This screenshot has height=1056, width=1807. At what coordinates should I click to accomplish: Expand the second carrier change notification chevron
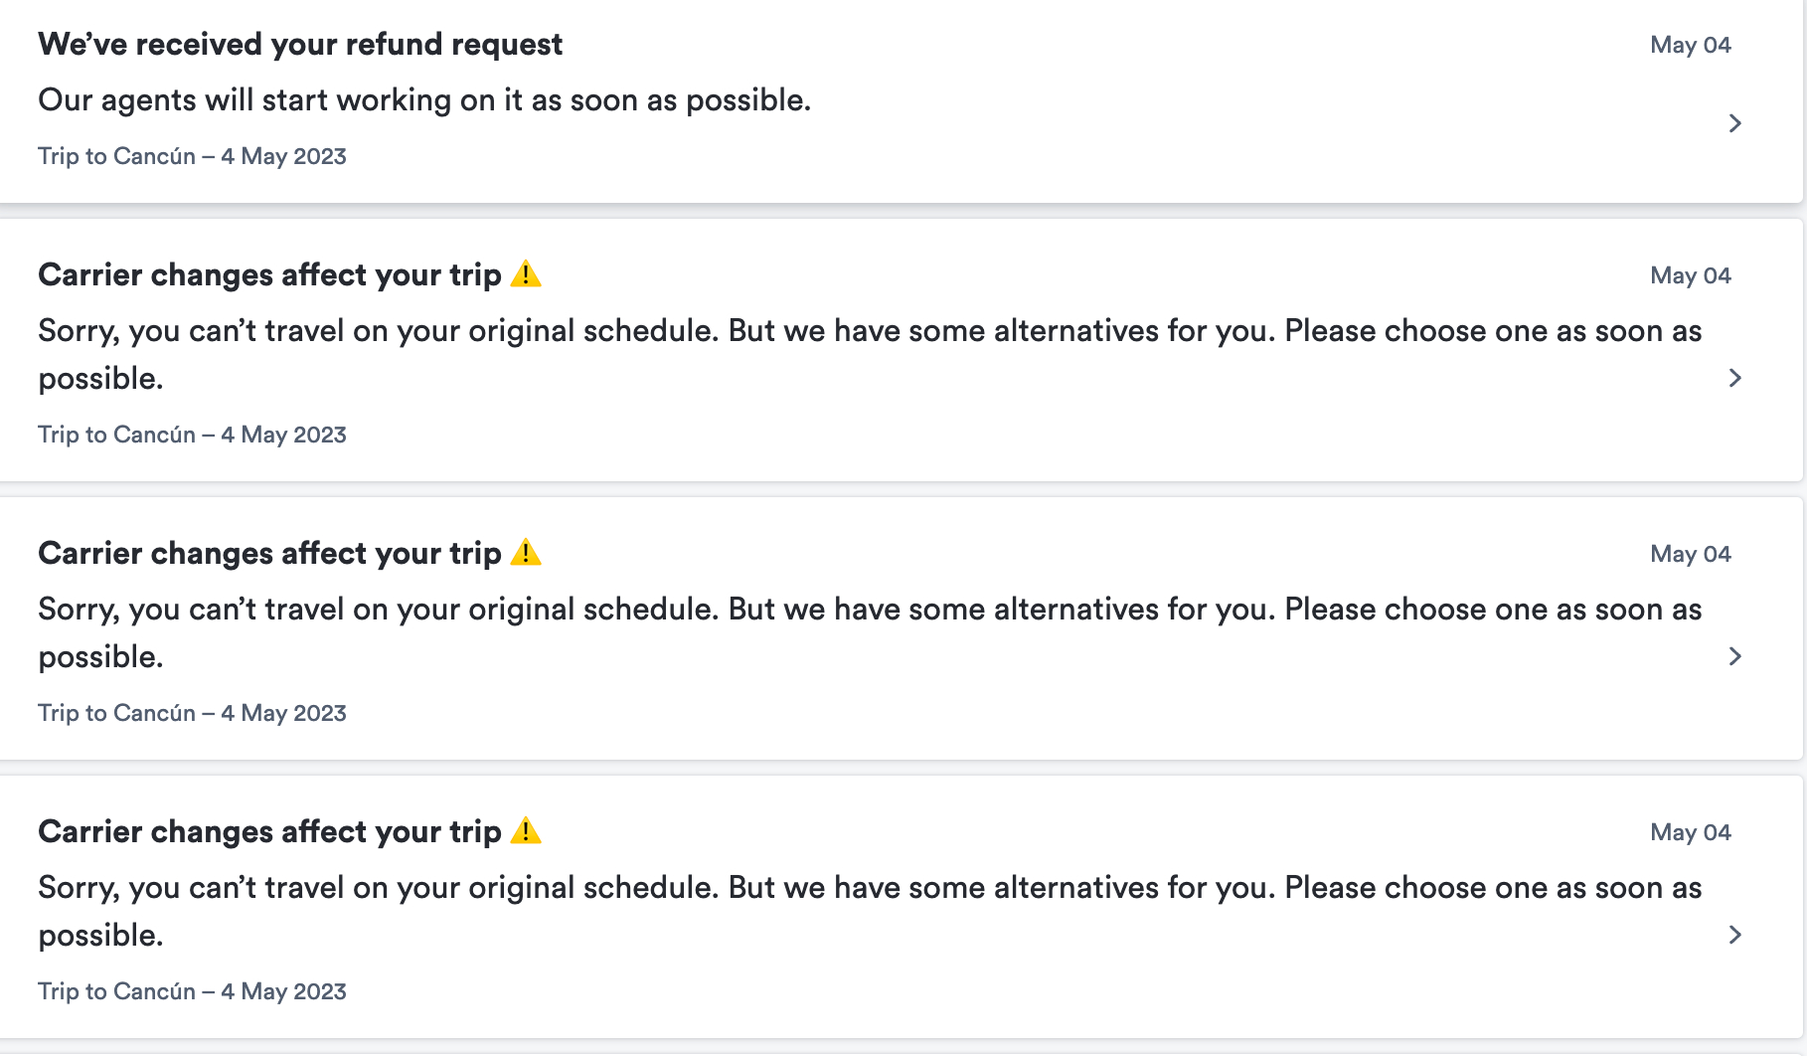point(1734,656)
